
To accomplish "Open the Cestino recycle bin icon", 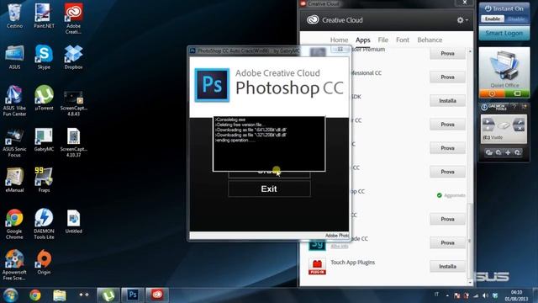I will (x=14, y=15).
